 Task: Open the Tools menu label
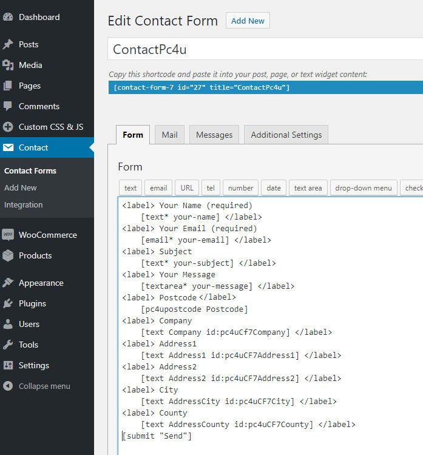[x=29, y=345]
